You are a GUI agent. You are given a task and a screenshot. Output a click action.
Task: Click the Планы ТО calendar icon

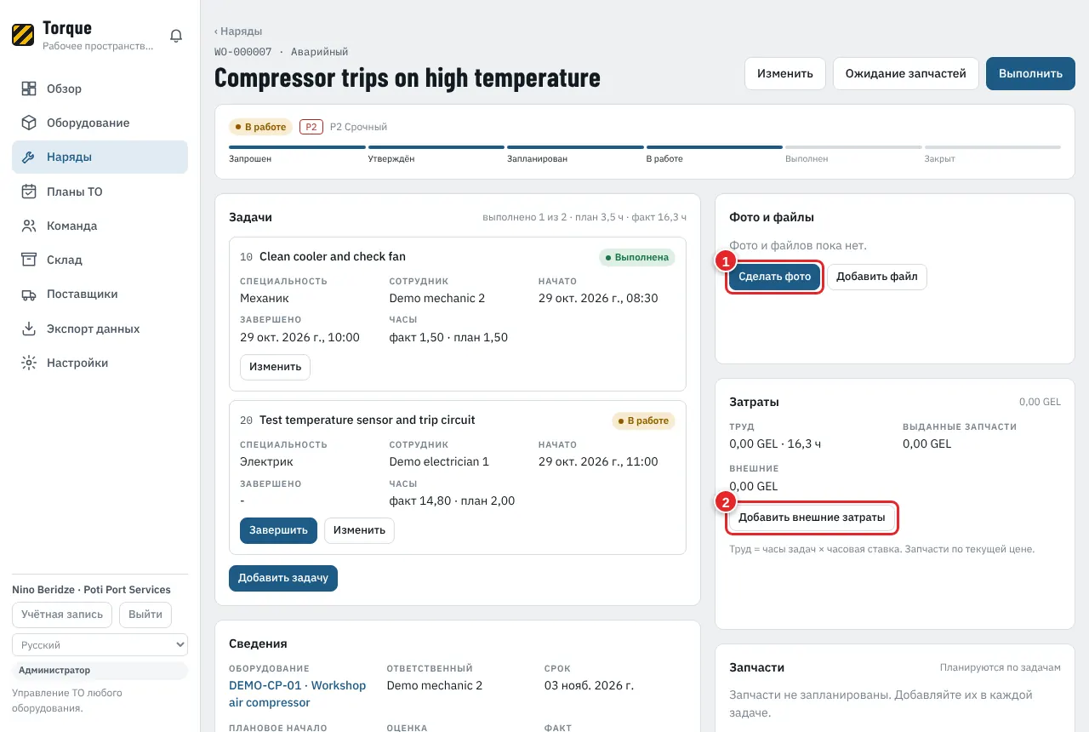point(29,192)
